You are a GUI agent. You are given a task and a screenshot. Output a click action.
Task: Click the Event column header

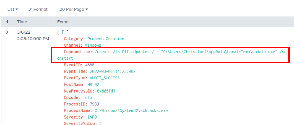63,22
